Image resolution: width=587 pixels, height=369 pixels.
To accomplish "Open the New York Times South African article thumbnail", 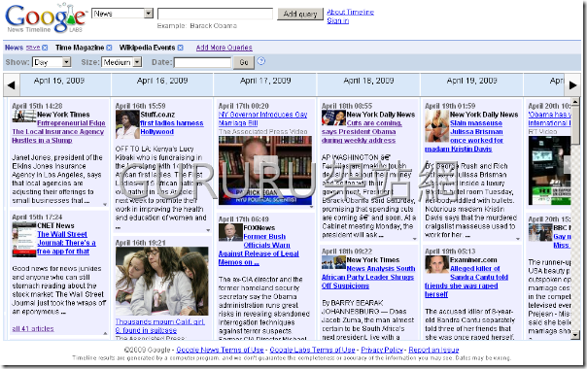I will 333,262.
